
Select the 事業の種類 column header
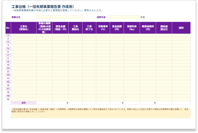click(x=44, y=28)
